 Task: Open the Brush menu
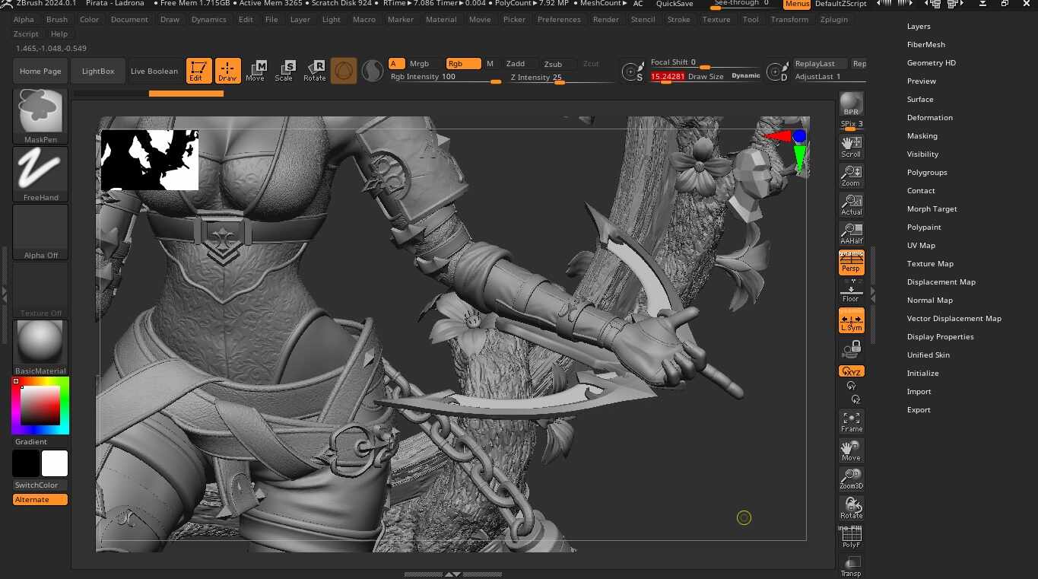pyautogui.click(x=57, y=19)
